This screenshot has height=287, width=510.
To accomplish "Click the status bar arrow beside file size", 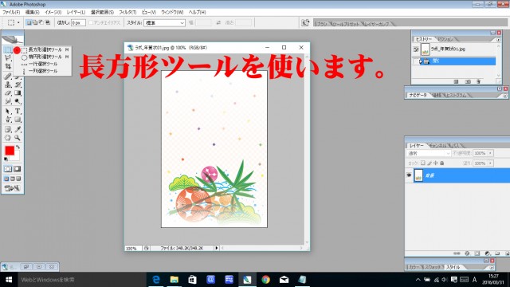I will [x=216, y=248].
